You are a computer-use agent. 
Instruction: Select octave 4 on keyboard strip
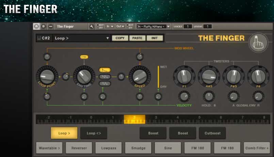(178, 119)
